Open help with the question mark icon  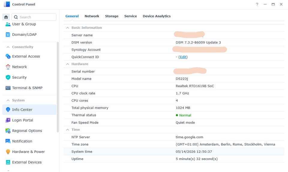(x=257, y=4)
